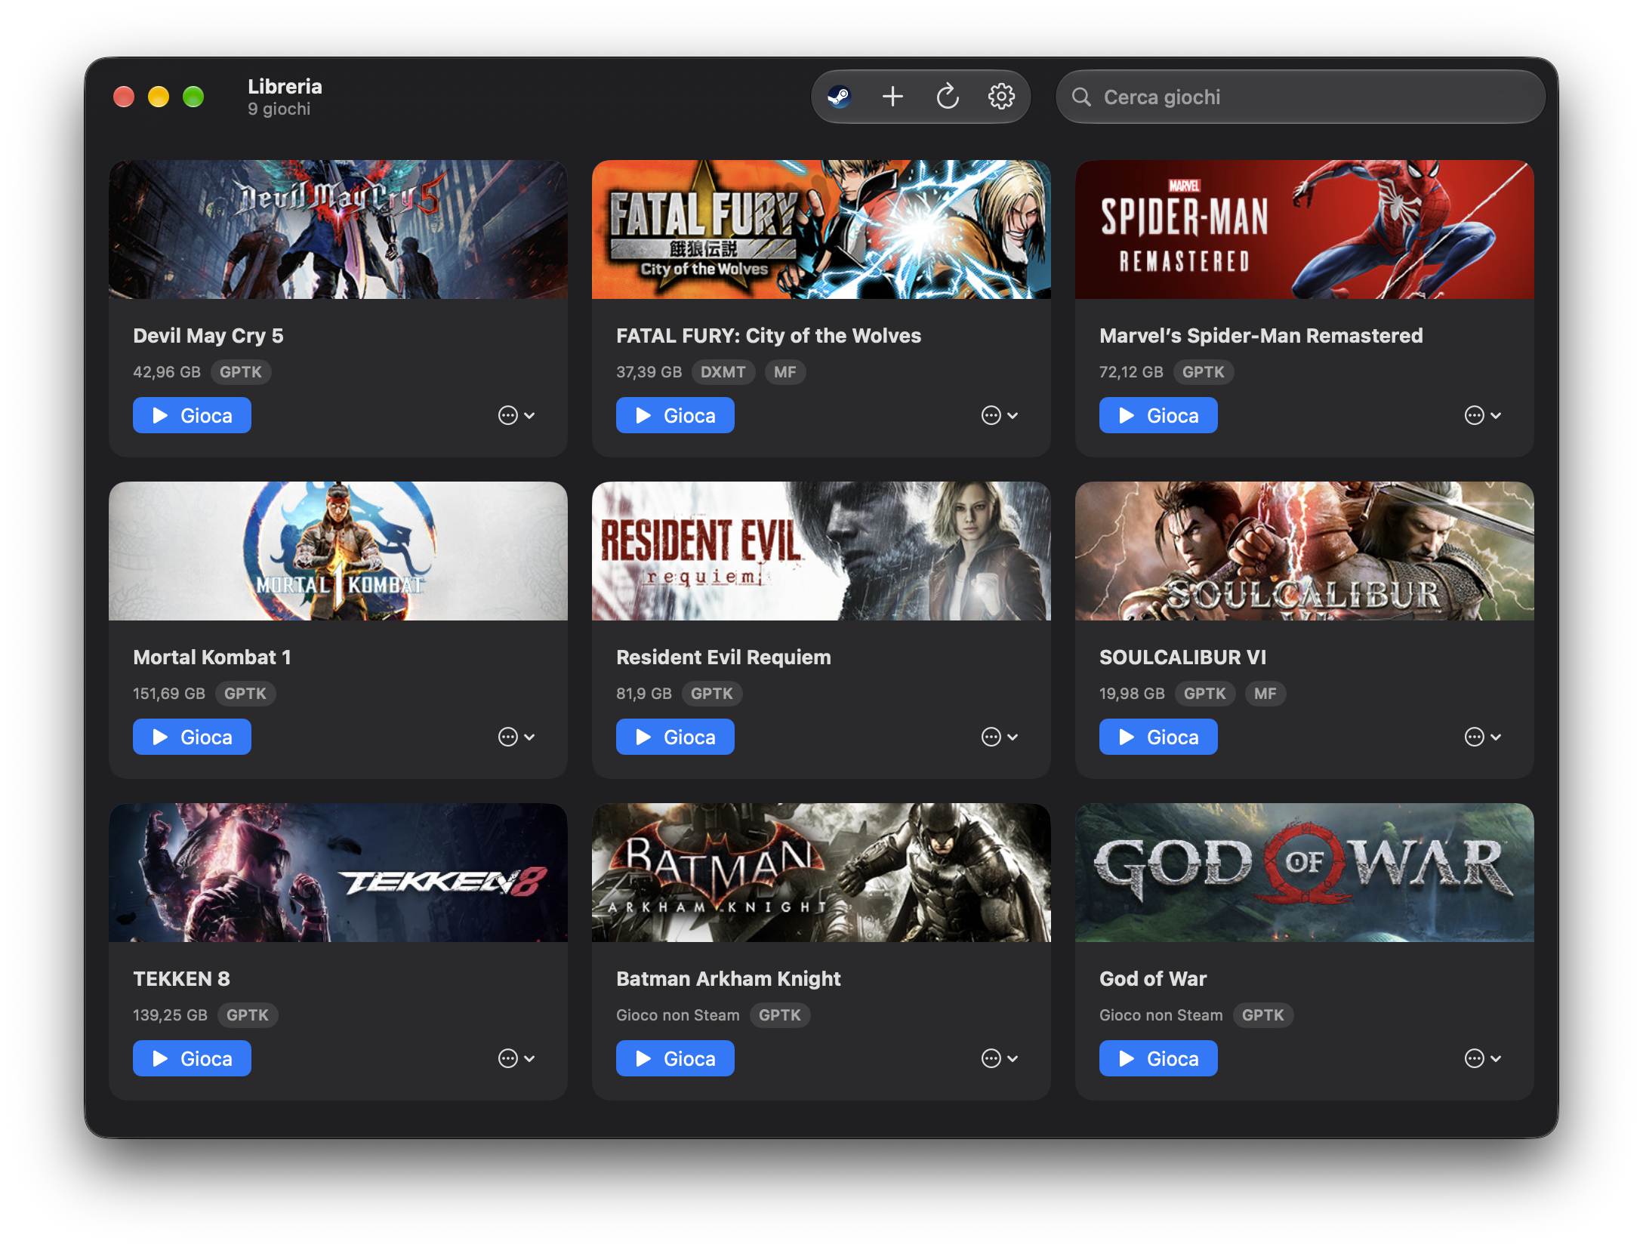
Task: Click the GPTK tag on TEKKEN 8
Action: pyautogui.click(x=248, y=1015)
